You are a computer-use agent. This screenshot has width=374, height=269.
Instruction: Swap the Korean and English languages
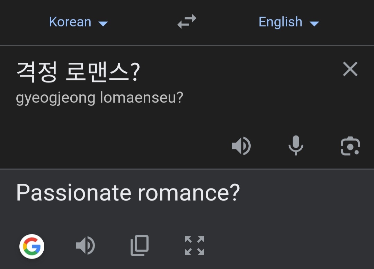click(x=187, y=21)
